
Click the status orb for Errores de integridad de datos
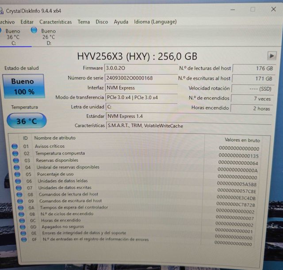pos(23,233)
